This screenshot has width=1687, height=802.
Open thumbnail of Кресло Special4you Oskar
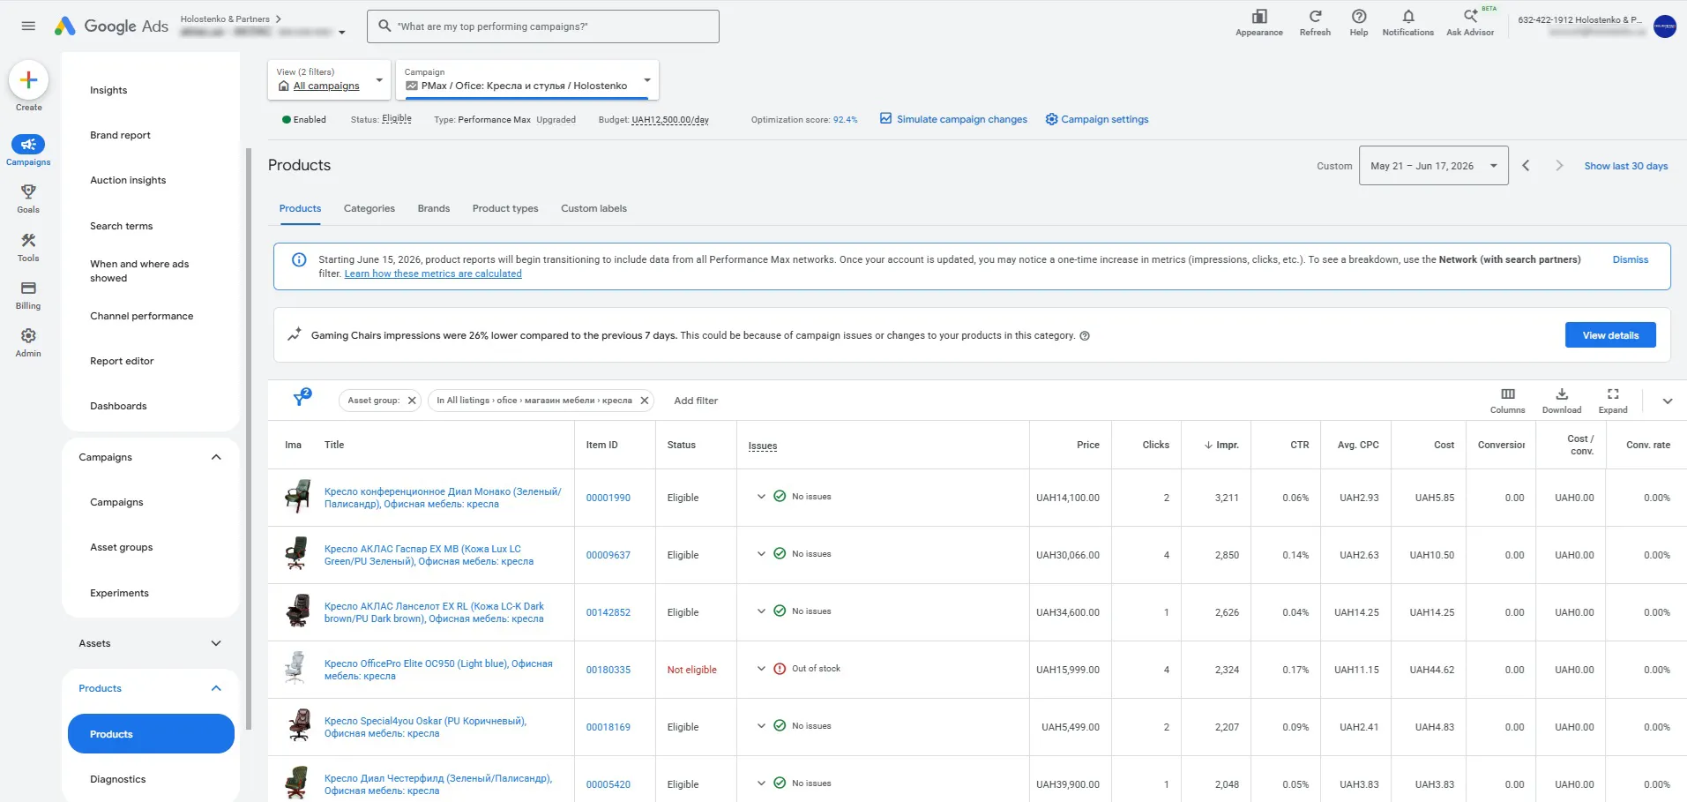299,726
